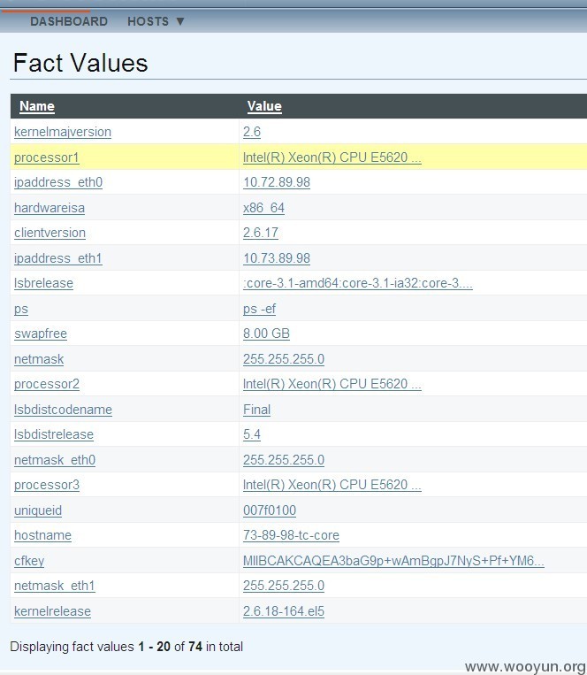Open the processor3 fact link
The height and width of the screenshot is (675, 587).
click(x=47, y=485)
